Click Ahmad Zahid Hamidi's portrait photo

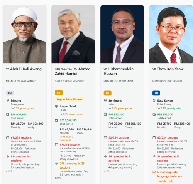pos(73,34)
